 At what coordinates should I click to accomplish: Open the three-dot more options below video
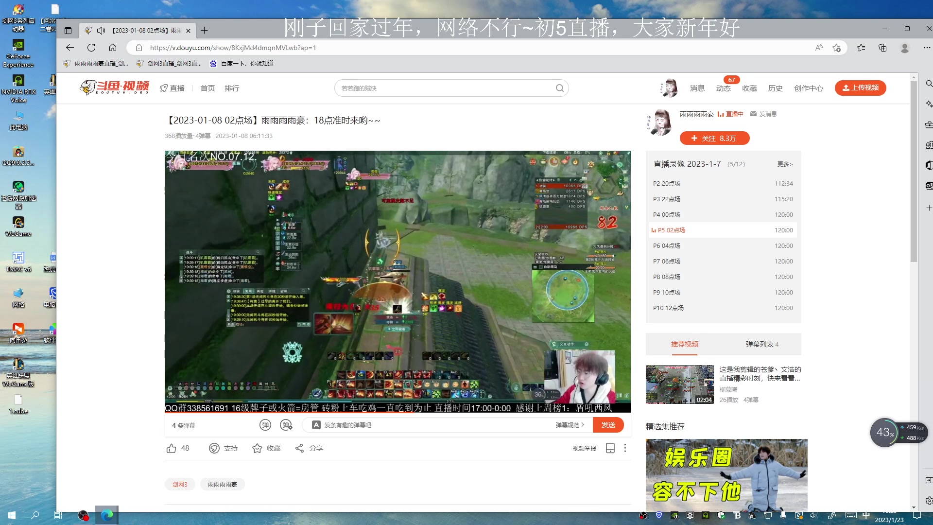[x=625, y=448]
